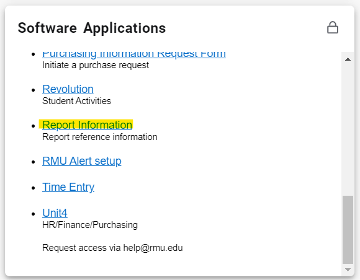The height and width of the screenshot is (280, 360).
Task: Click the padlock icon beside Software Applications
Action: [333, 28]
